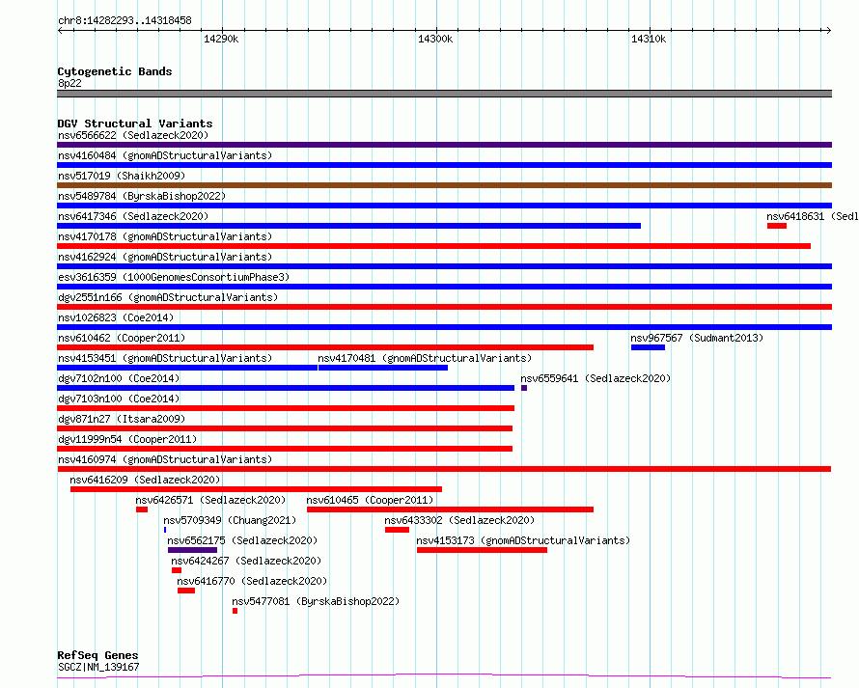Select nsv610462 (Cooper2011) variant label
The height and width of the screenshot is (688, 859).
pos(122,338)
